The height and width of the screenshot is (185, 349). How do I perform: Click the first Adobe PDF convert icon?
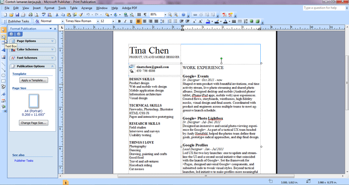[x=224, y=14]
